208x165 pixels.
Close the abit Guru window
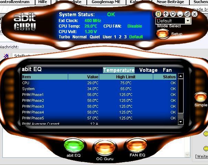tap(195, 14)
